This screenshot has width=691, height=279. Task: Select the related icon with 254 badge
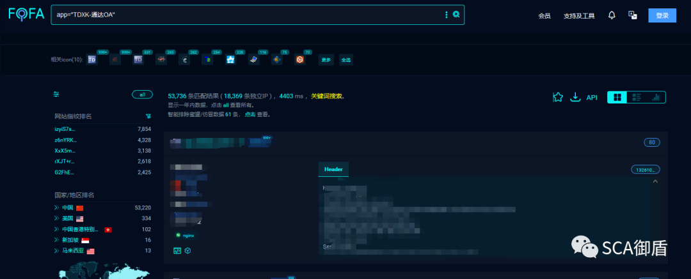(x=207, y=59)
